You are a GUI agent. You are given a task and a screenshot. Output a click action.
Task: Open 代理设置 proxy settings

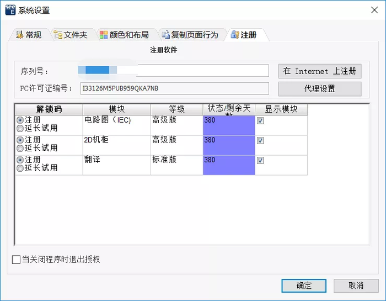pos(320,89)
